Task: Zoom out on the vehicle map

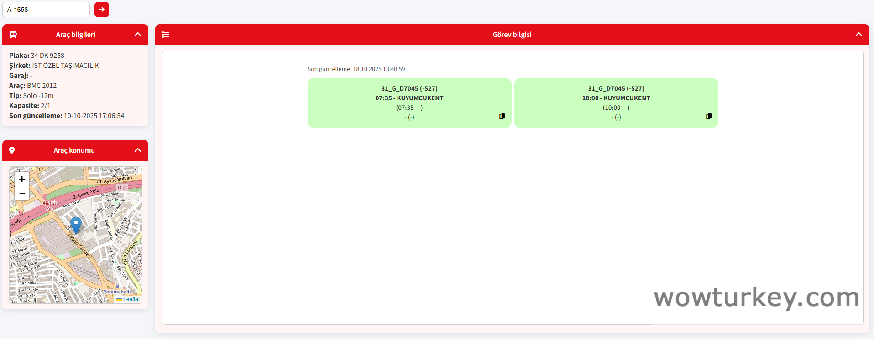Action: tap(22, 193)
